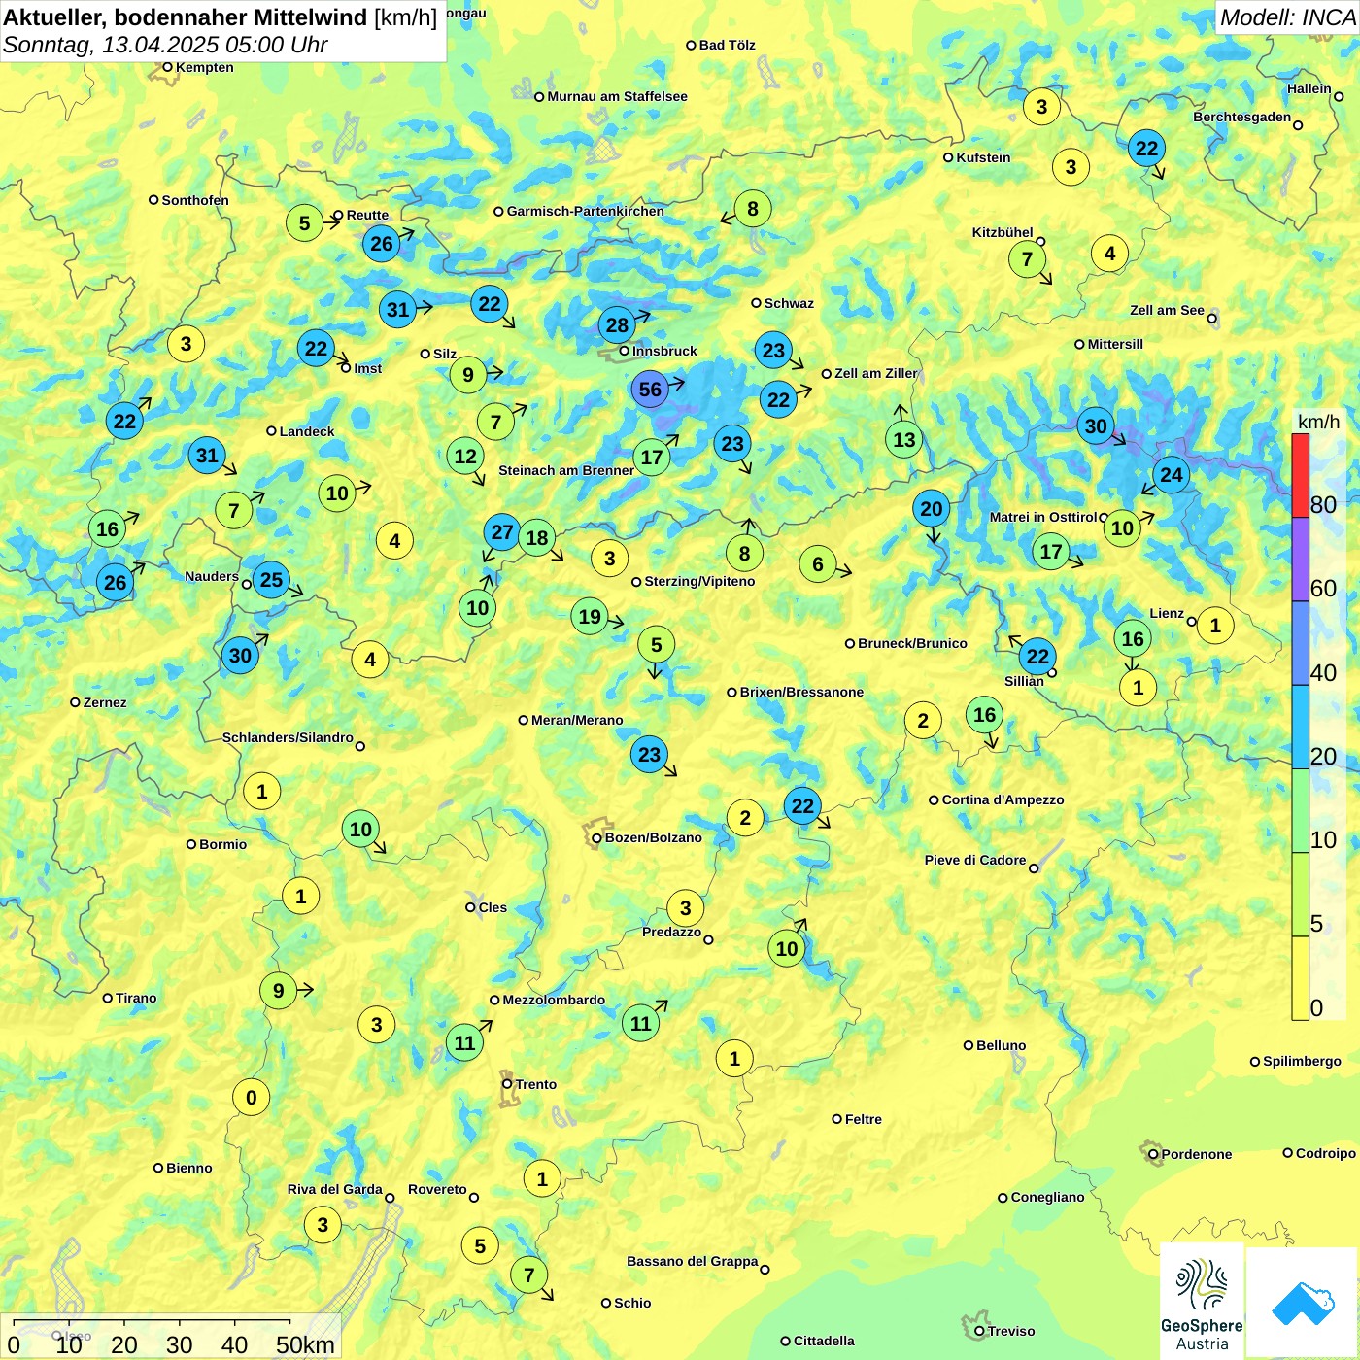Click the 8 wind marker east of Garmisch
This screenshot has height=1360, width=1360.
753,208
